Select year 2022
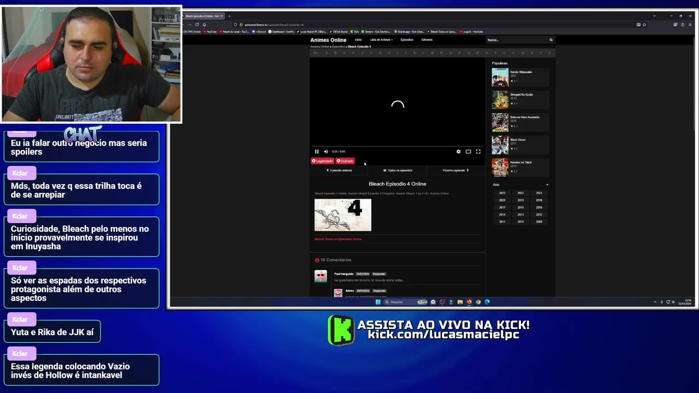Viewport: 699px width, 393px height. click(x=520, y=193)
